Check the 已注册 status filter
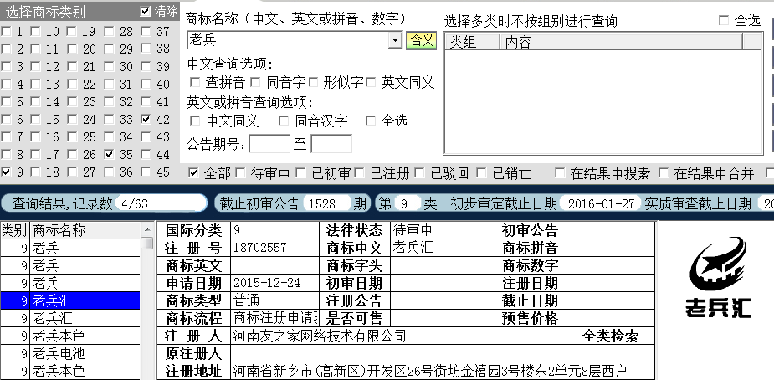The image size is (774, 380). [x=359, y=172]
